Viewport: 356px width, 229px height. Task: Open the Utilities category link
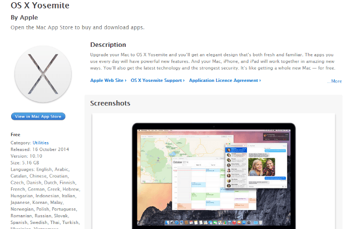41,143
